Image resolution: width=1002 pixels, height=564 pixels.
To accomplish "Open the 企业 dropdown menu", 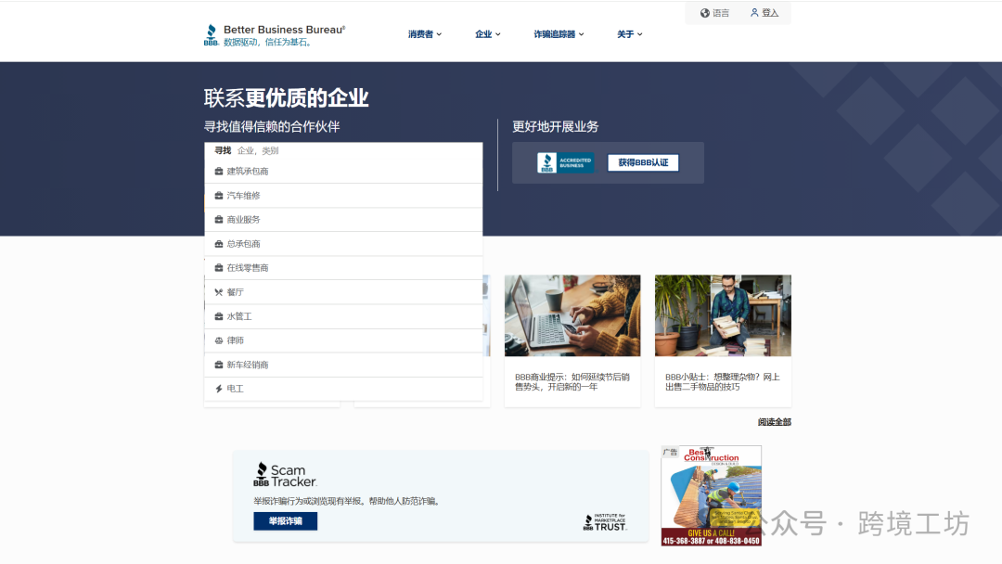I will point(486,33).
